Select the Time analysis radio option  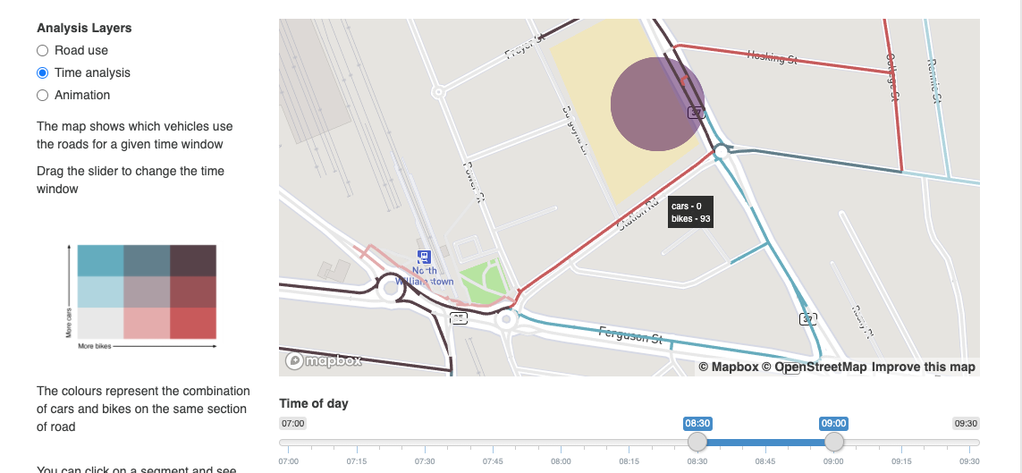click(x=42, y=73)
